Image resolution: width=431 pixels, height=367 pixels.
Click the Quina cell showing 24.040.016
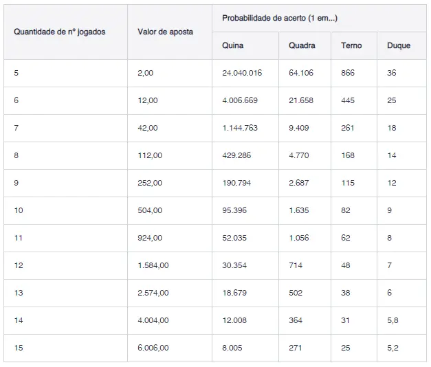tap(242, 73)
